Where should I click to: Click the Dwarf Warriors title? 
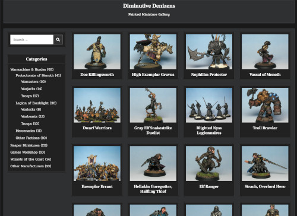coord(97,128)
